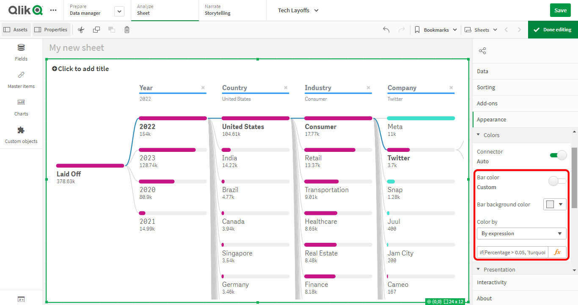
Task: Click Done editing
Action: [552, 30]
